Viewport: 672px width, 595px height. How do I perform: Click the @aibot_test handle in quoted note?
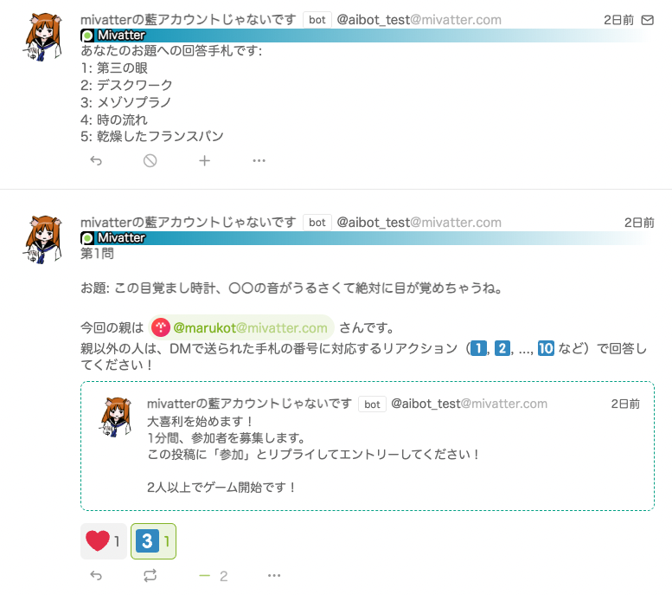point(469,404)
